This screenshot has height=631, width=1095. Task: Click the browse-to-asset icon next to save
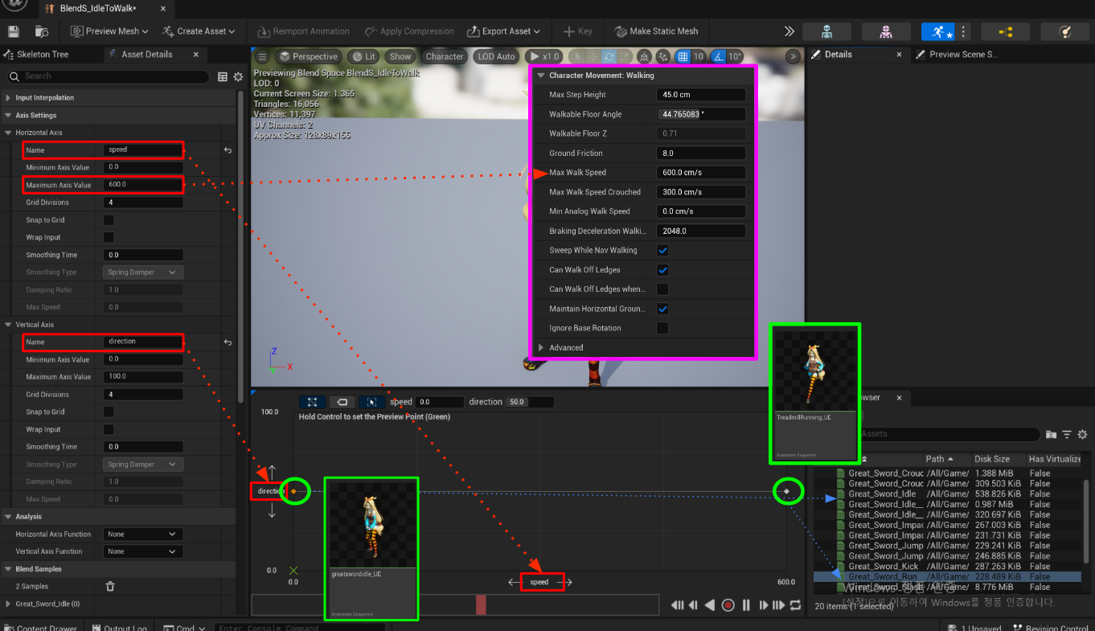[x=42, y=31]
